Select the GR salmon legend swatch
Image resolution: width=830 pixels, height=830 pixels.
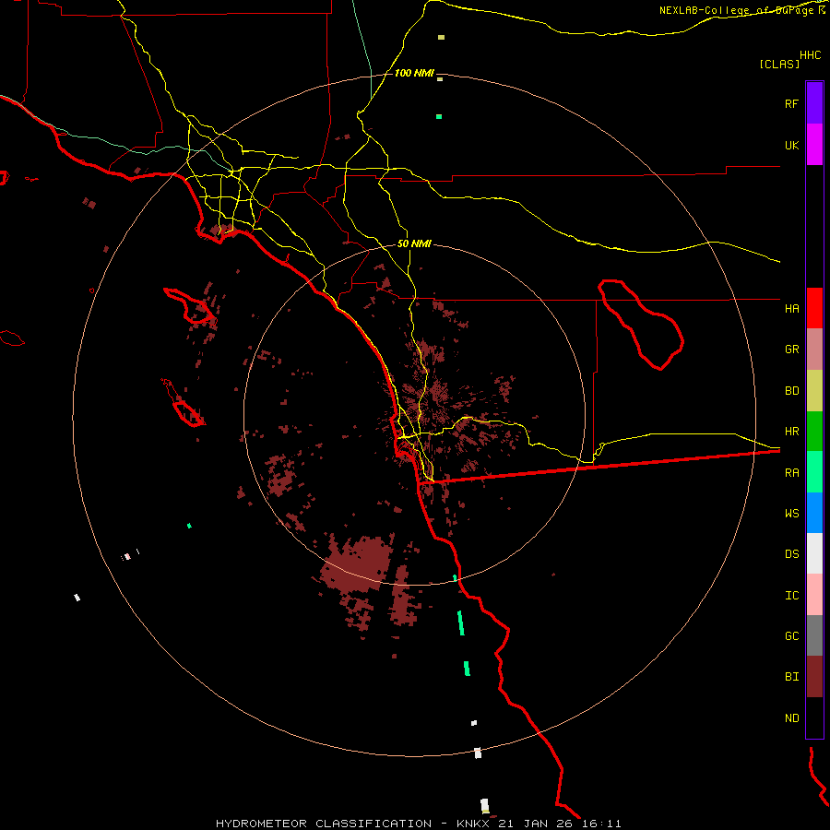coord(814,349)
